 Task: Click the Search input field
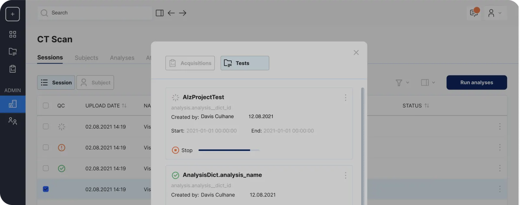point(97,13)
